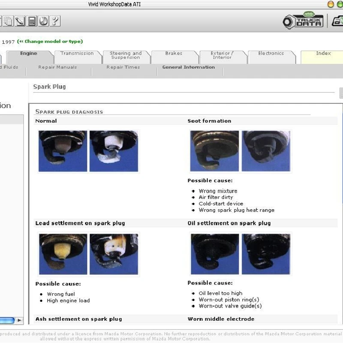
Task: Click the Worn middle electrode heading
Action: [221, 319]
